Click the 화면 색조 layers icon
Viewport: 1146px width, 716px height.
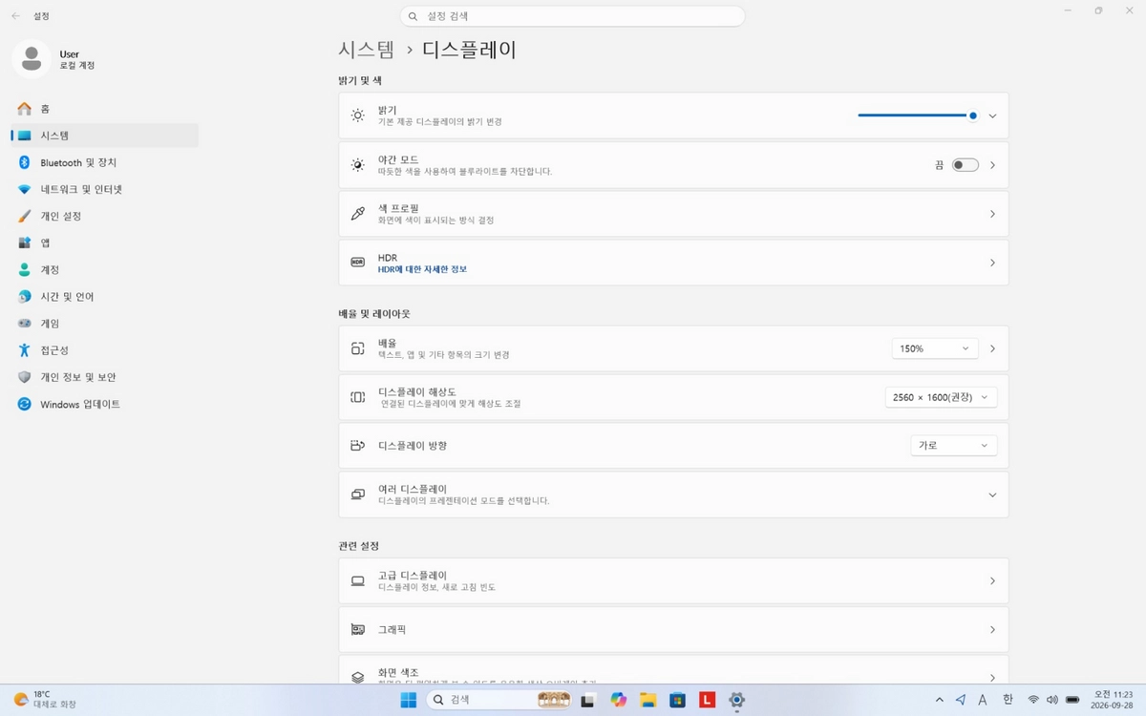[357, 677]
